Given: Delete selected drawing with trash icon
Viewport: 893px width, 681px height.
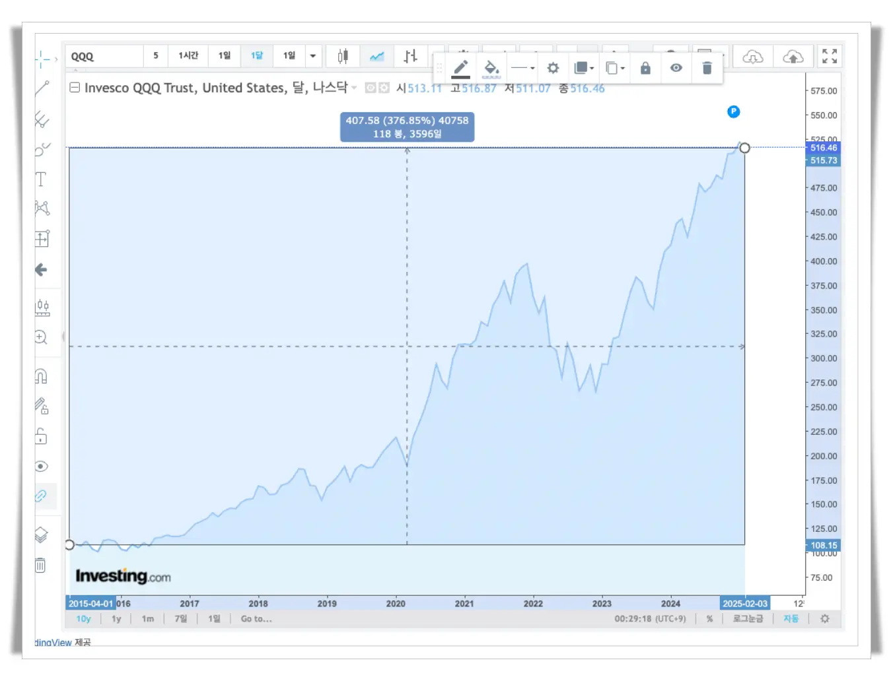Looking at the screenshot, I should [707, 68].
